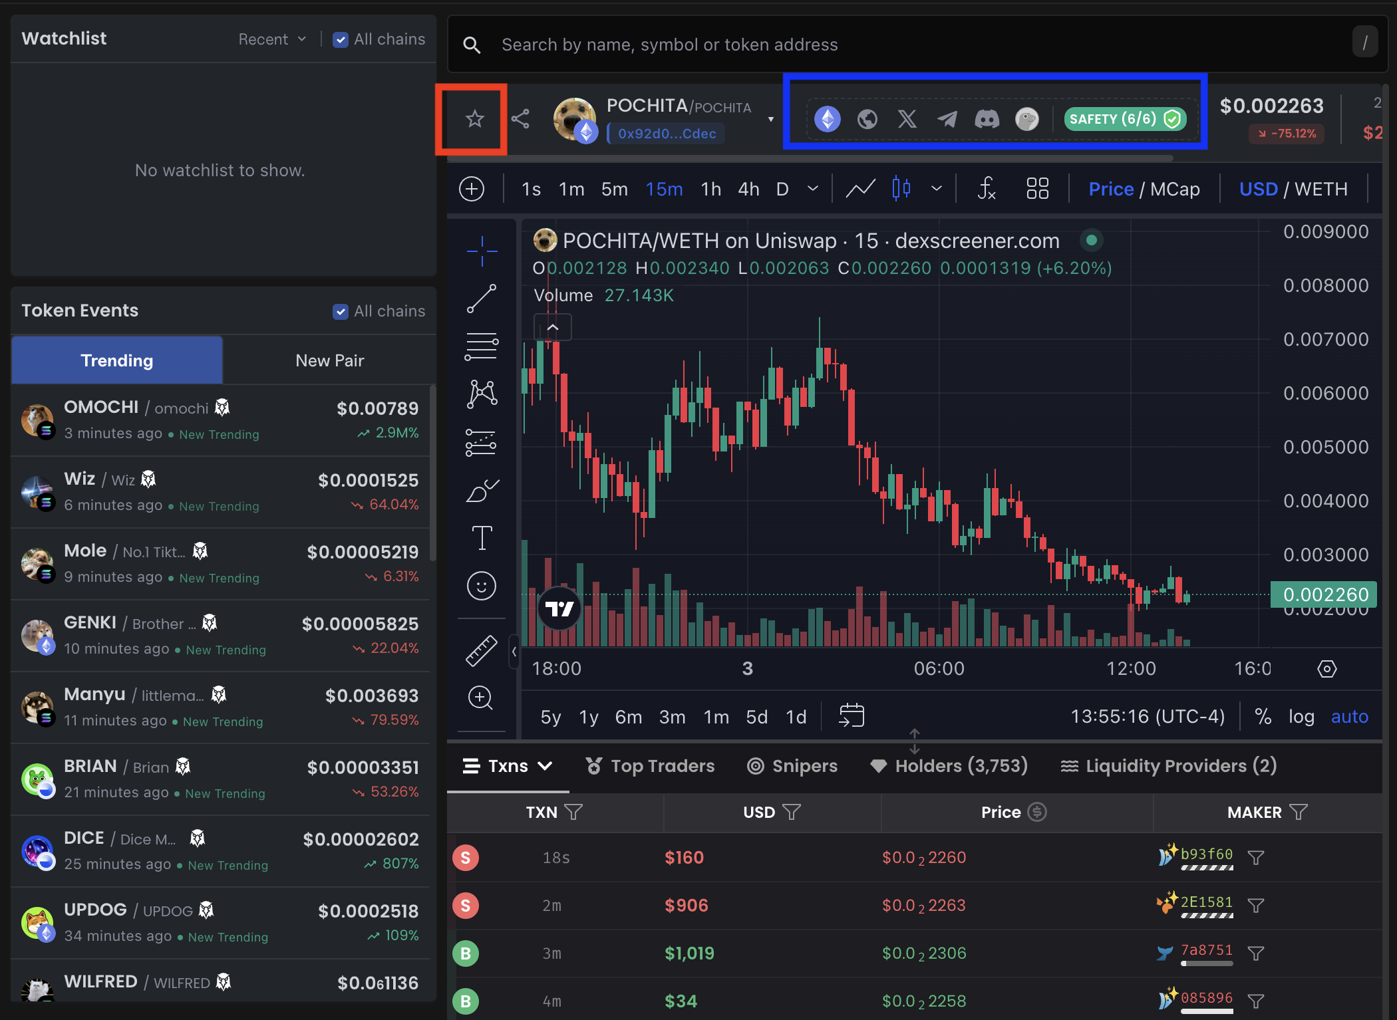Select the trend line drawing tool
1397x1020 pixels.
482,299
